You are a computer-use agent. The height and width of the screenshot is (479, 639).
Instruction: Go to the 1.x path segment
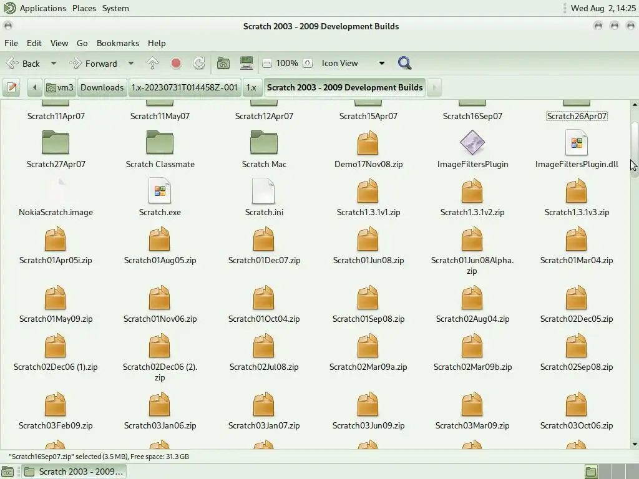(x=251, y=87)
